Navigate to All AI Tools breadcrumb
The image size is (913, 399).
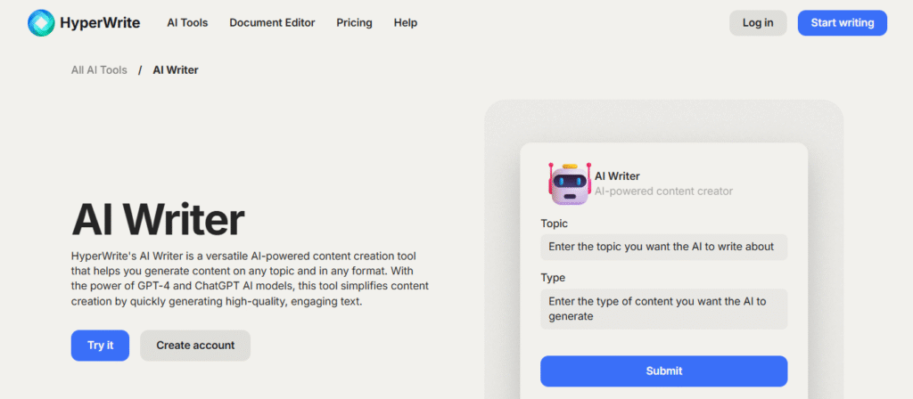click(x=99, y=69)
